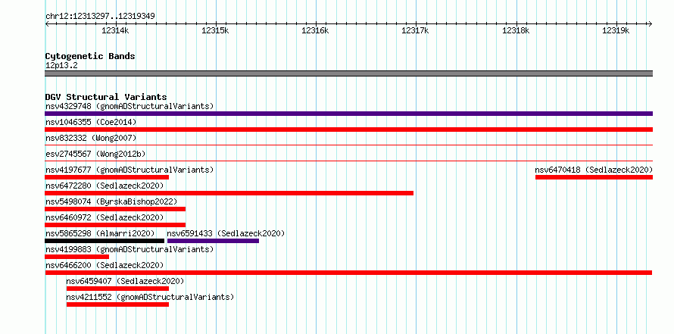Click the nsv4197677 gnomADStructuralVariants label
This screenshot has width=674, height=334.
[x=129, y=170]
